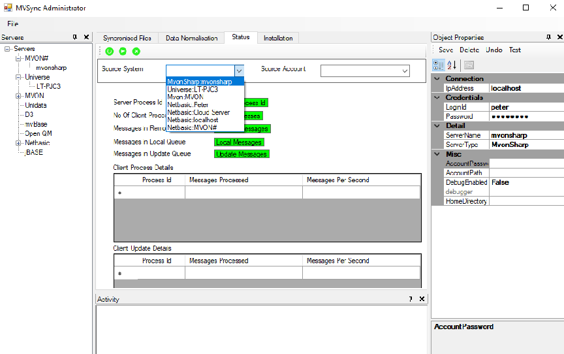Choose Netbasic:localhost in dropdown list
This screenshot has height=354, width=564.
pos(205,120)
